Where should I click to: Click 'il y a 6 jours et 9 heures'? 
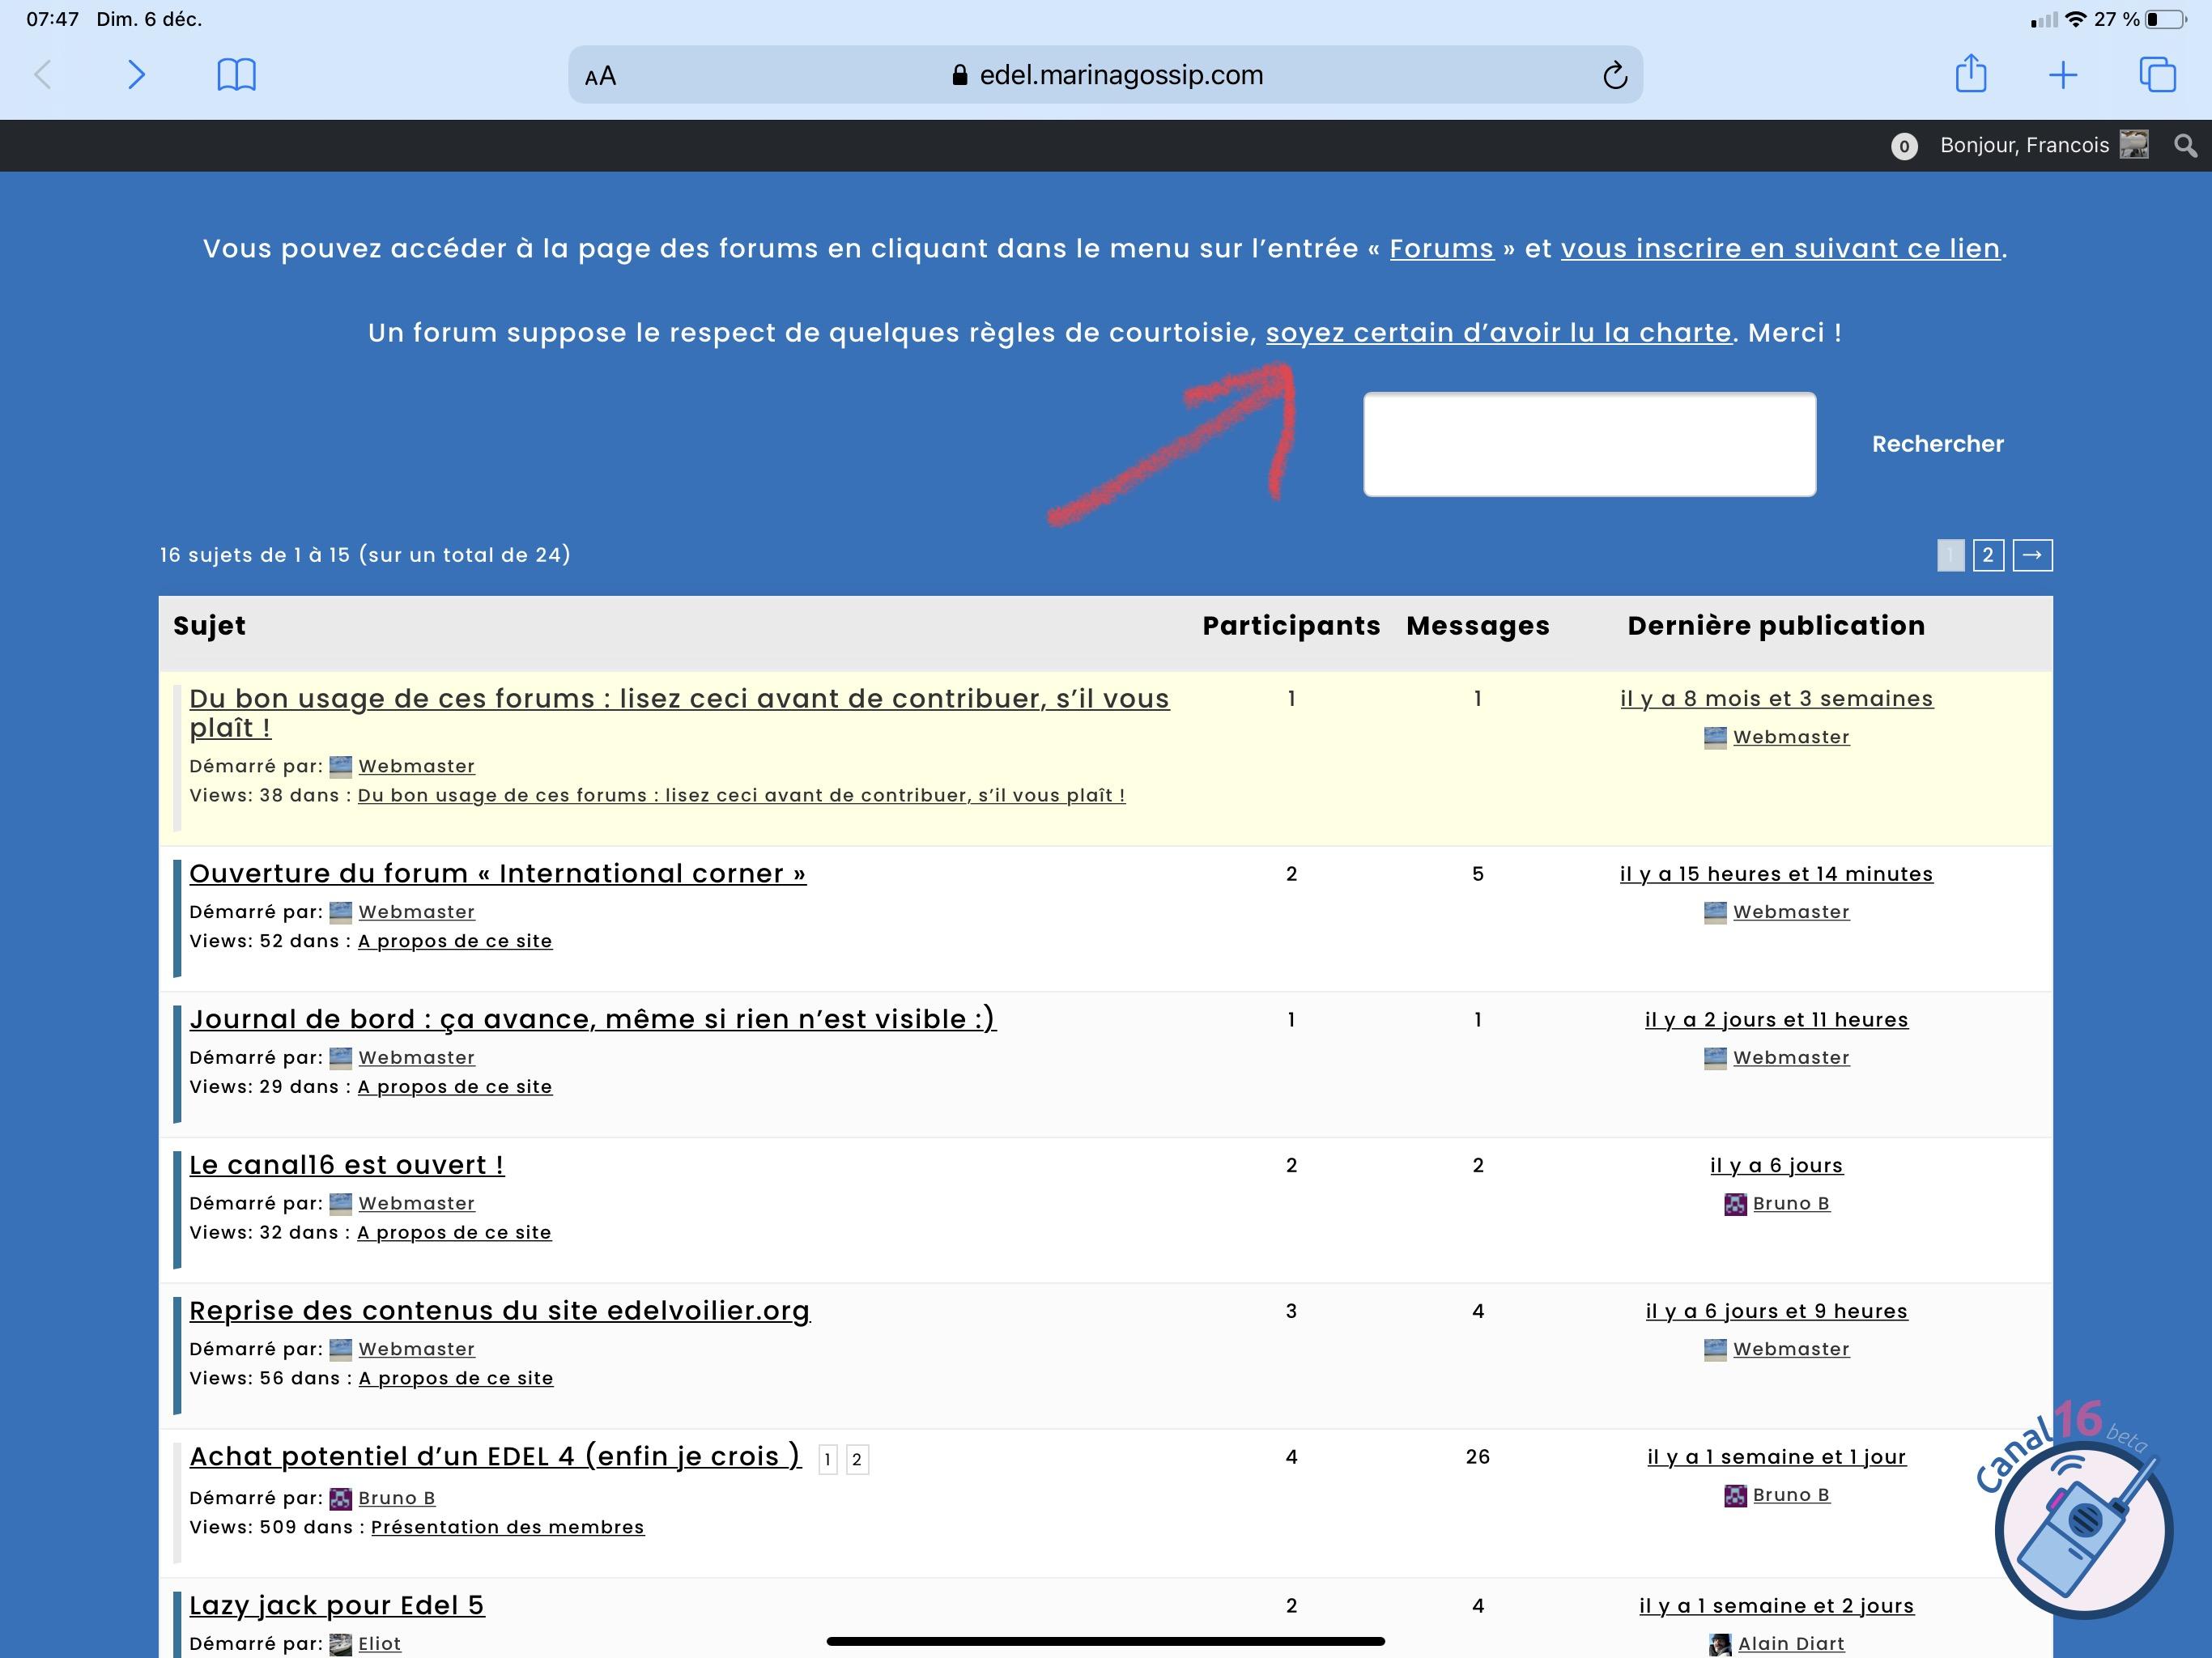(1776, 1312)
